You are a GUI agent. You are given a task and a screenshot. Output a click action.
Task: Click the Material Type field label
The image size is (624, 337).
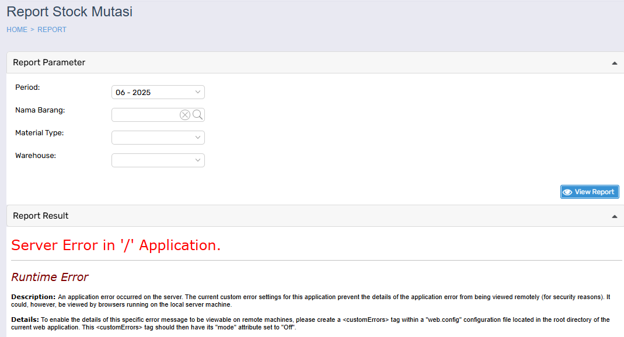(39, 133)
